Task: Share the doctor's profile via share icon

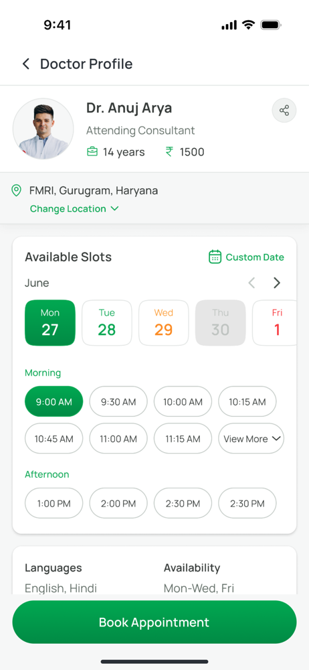Action: coord(284,111)
